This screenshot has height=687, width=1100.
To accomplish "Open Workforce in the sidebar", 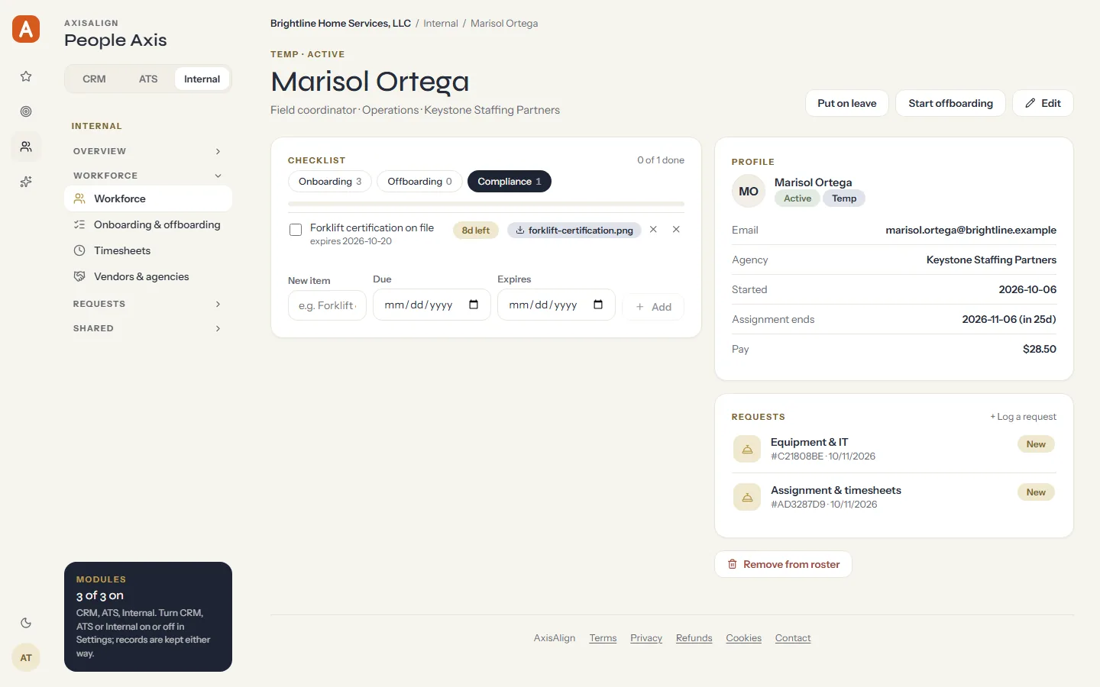I will coord(148,198).
